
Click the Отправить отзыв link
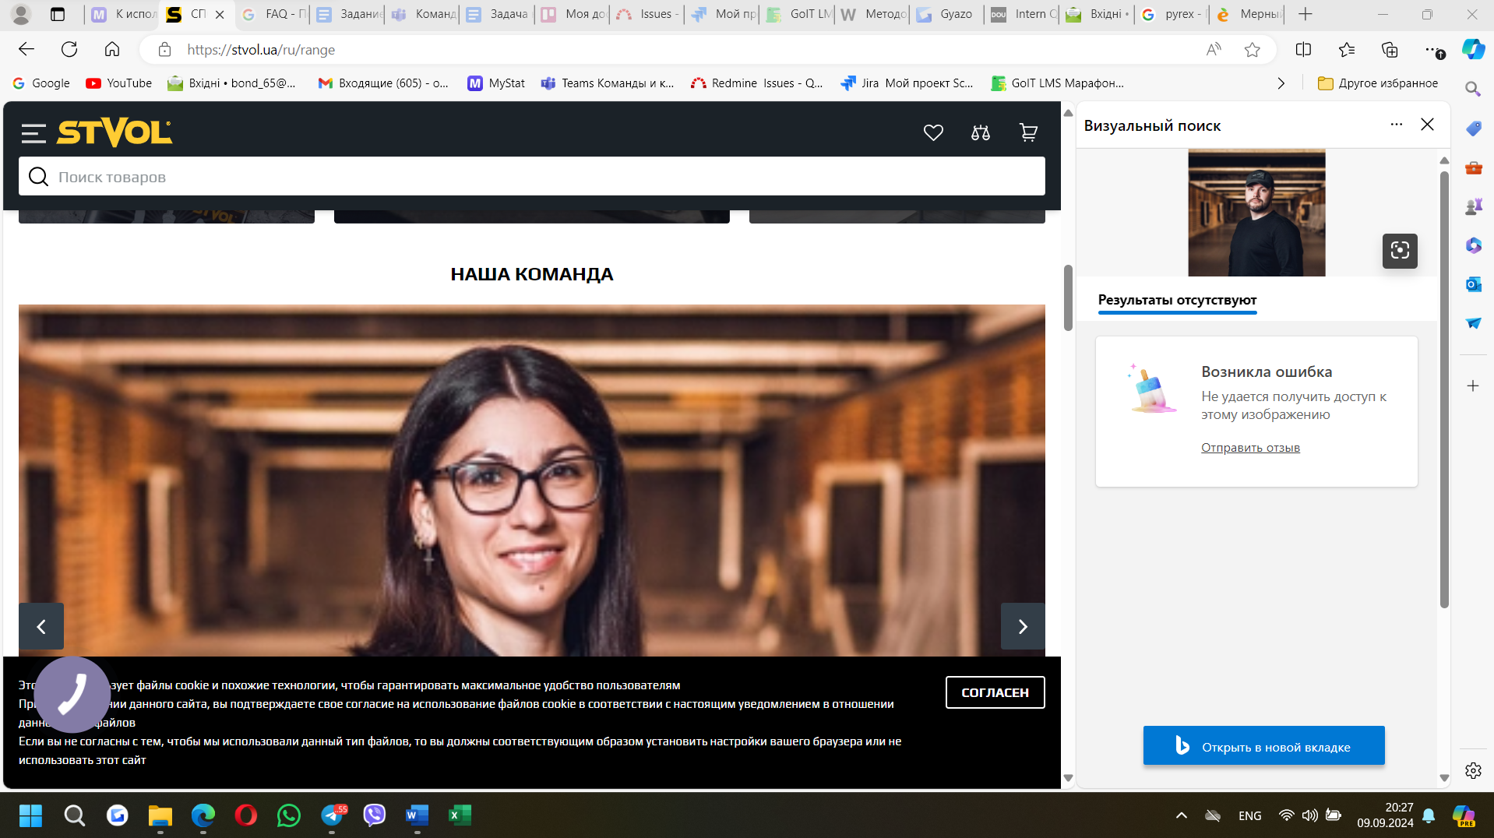[x=1249, y=447]
